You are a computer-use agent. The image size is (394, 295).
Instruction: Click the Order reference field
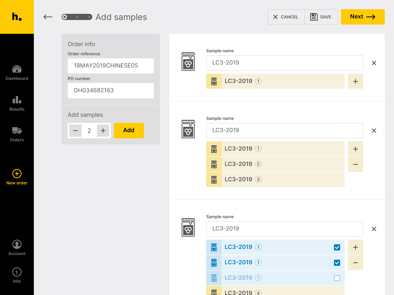[110, 66]
